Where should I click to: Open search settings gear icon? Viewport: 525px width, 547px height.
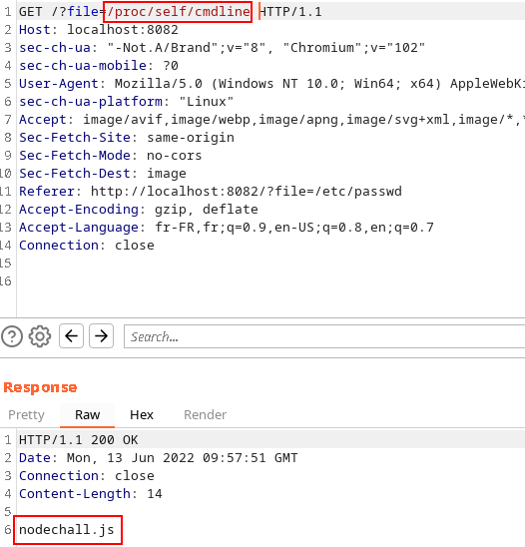click(40, 336)
